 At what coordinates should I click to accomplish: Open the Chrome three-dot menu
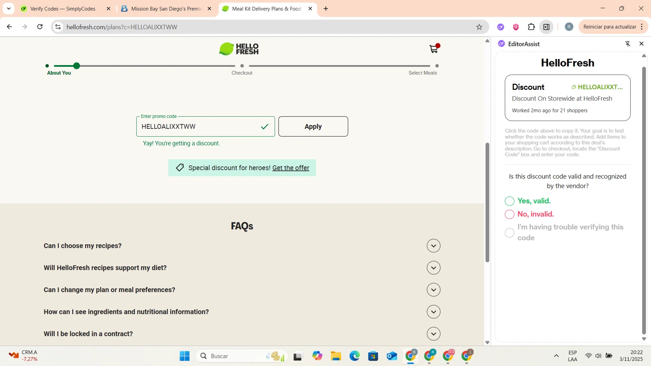point(642,27)
